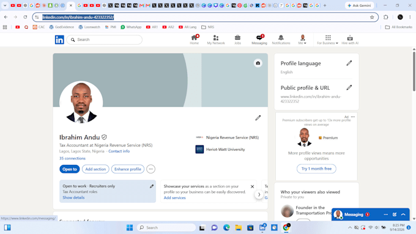The width and height of the screenshot is (416, 234).
Task: Open the AR Lang bookmark
Action: pyautogui.click(x=188, y=27)
